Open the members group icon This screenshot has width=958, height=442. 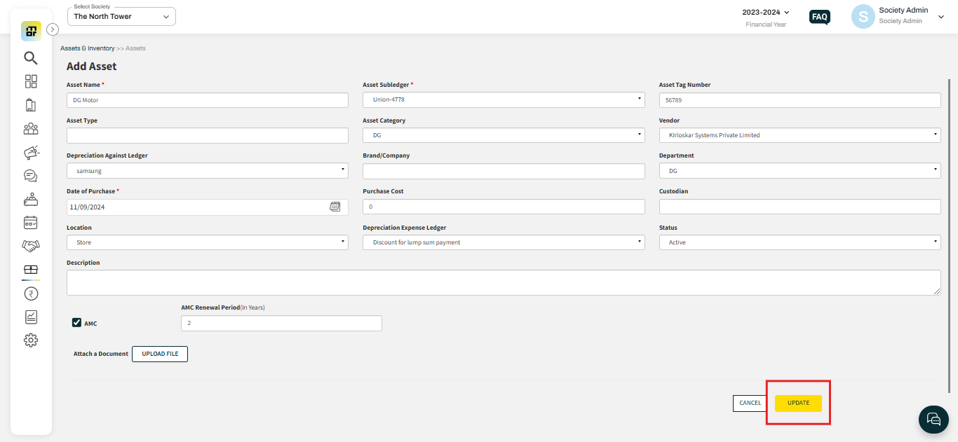[x=31, y=129]
